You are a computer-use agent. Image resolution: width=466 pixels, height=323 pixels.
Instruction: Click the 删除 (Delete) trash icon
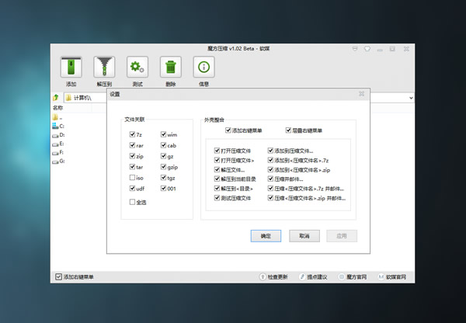coord(171,67)
